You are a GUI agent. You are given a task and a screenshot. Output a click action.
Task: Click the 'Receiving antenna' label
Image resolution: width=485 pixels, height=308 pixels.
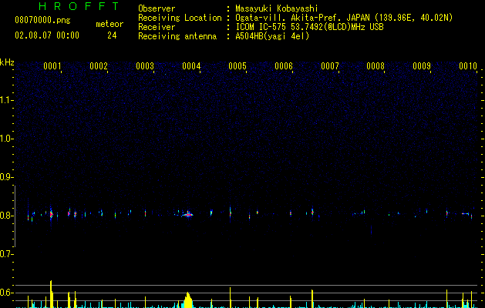177,36
